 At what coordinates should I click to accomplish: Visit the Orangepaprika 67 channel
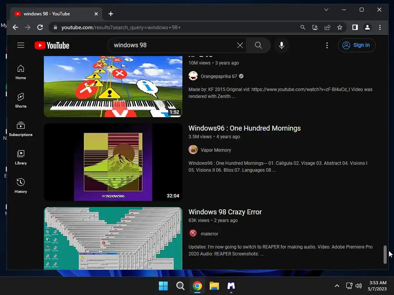[219, 76]
